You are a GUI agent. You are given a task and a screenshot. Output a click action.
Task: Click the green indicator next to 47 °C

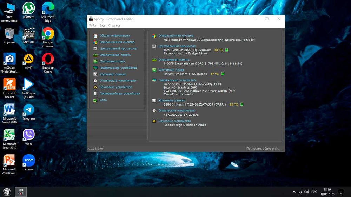[x=223, y=74]
